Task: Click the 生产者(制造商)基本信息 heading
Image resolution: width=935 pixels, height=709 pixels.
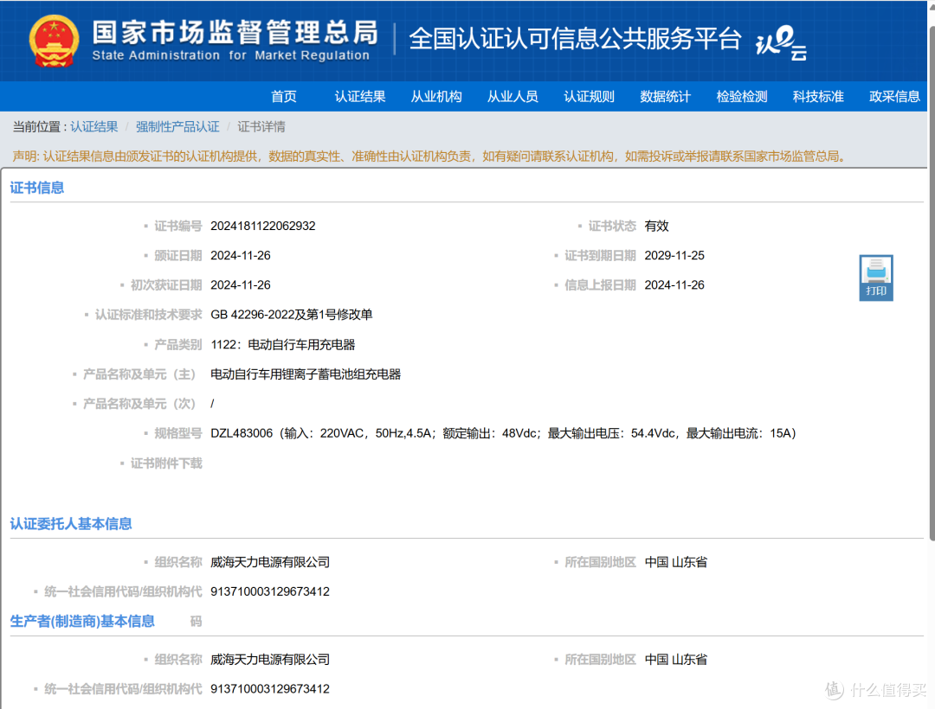Action: [82, 621]
